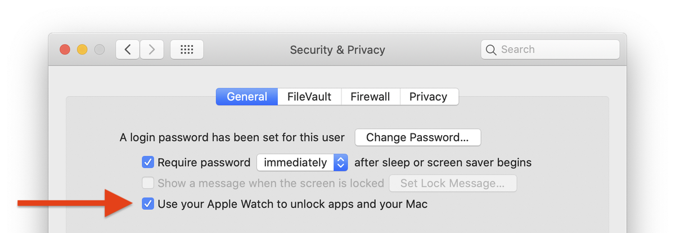Go forward with the right chevron button
Viewport: 675px width, 233px height.
point(152,50)
